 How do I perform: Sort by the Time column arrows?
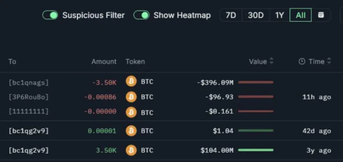tap(329, 61)
